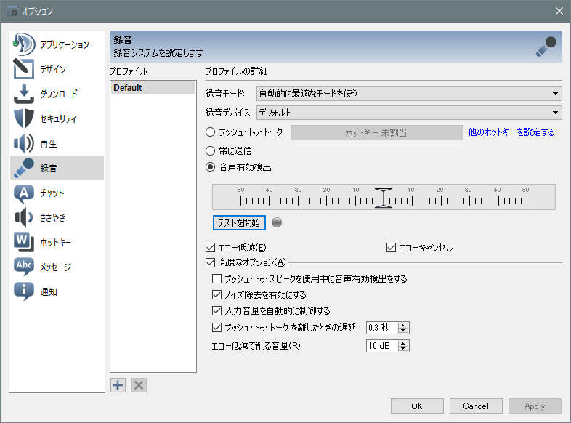
Task: Open the 録音モード dropdown
Action: (x=409, y=94)
